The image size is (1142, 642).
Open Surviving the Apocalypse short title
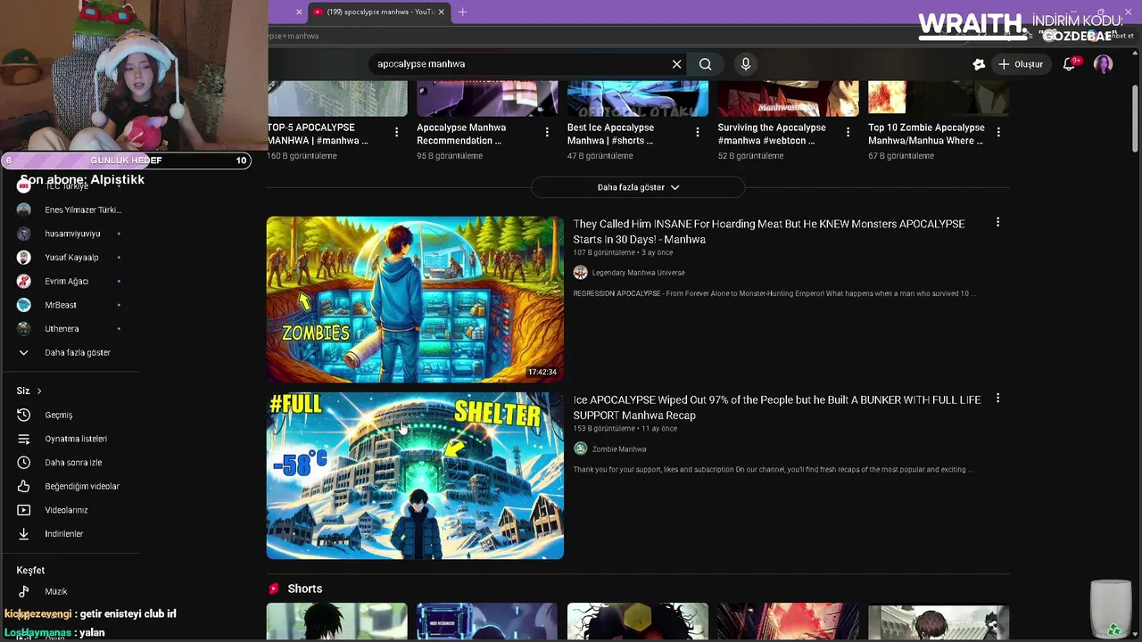pyautogui.click(x=771, y=134)
